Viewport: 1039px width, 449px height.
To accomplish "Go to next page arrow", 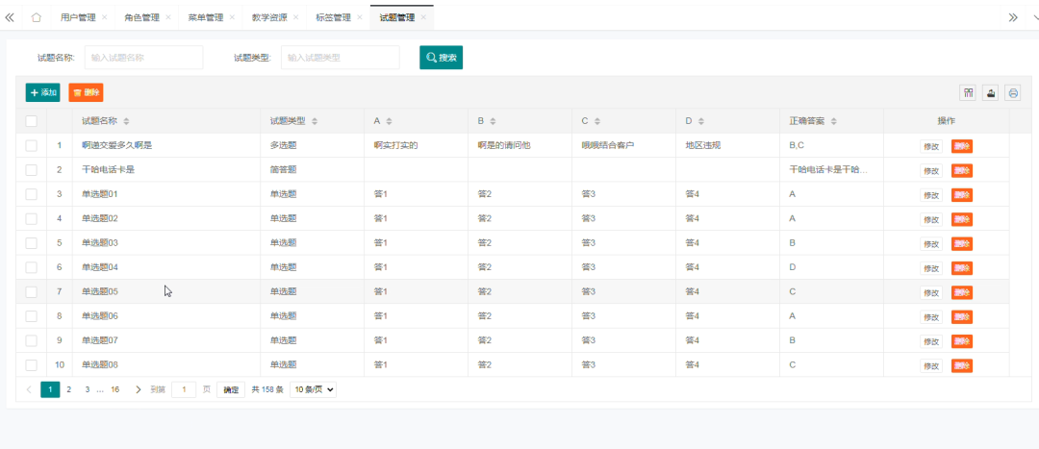I will (138, 389).
